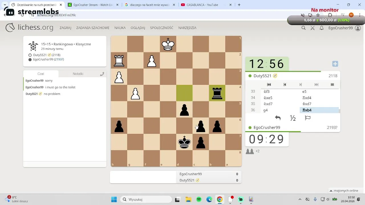Step forward one move
365x205 pixels.
301,85
